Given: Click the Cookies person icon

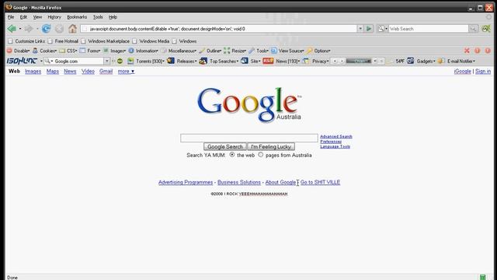Looking at the screenshot, I should 35,51.
